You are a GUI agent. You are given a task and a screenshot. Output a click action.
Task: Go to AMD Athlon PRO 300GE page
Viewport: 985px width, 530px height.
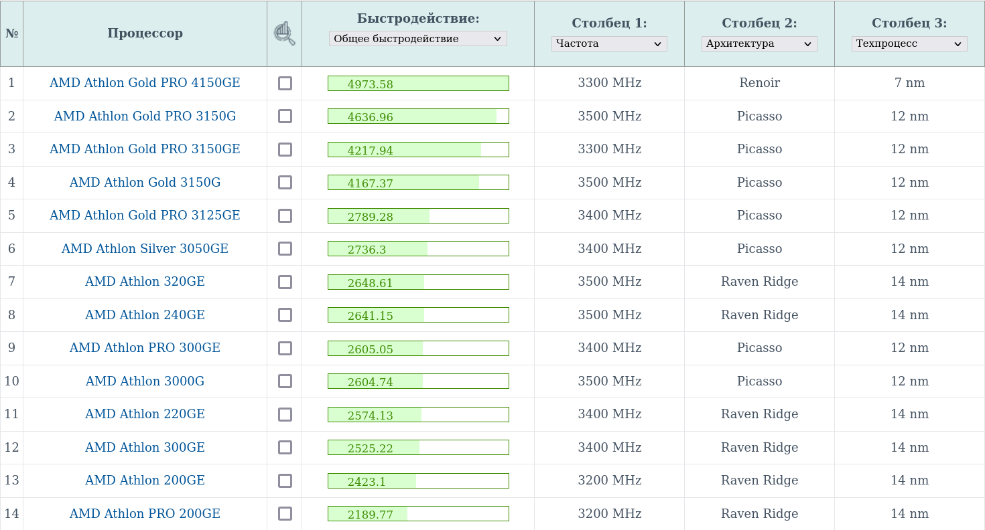pos(145,348)
